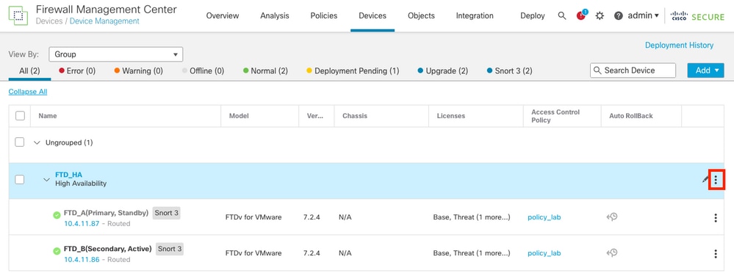Open more options for FTD_B row
734x276 pixels.
click(716, 253)
